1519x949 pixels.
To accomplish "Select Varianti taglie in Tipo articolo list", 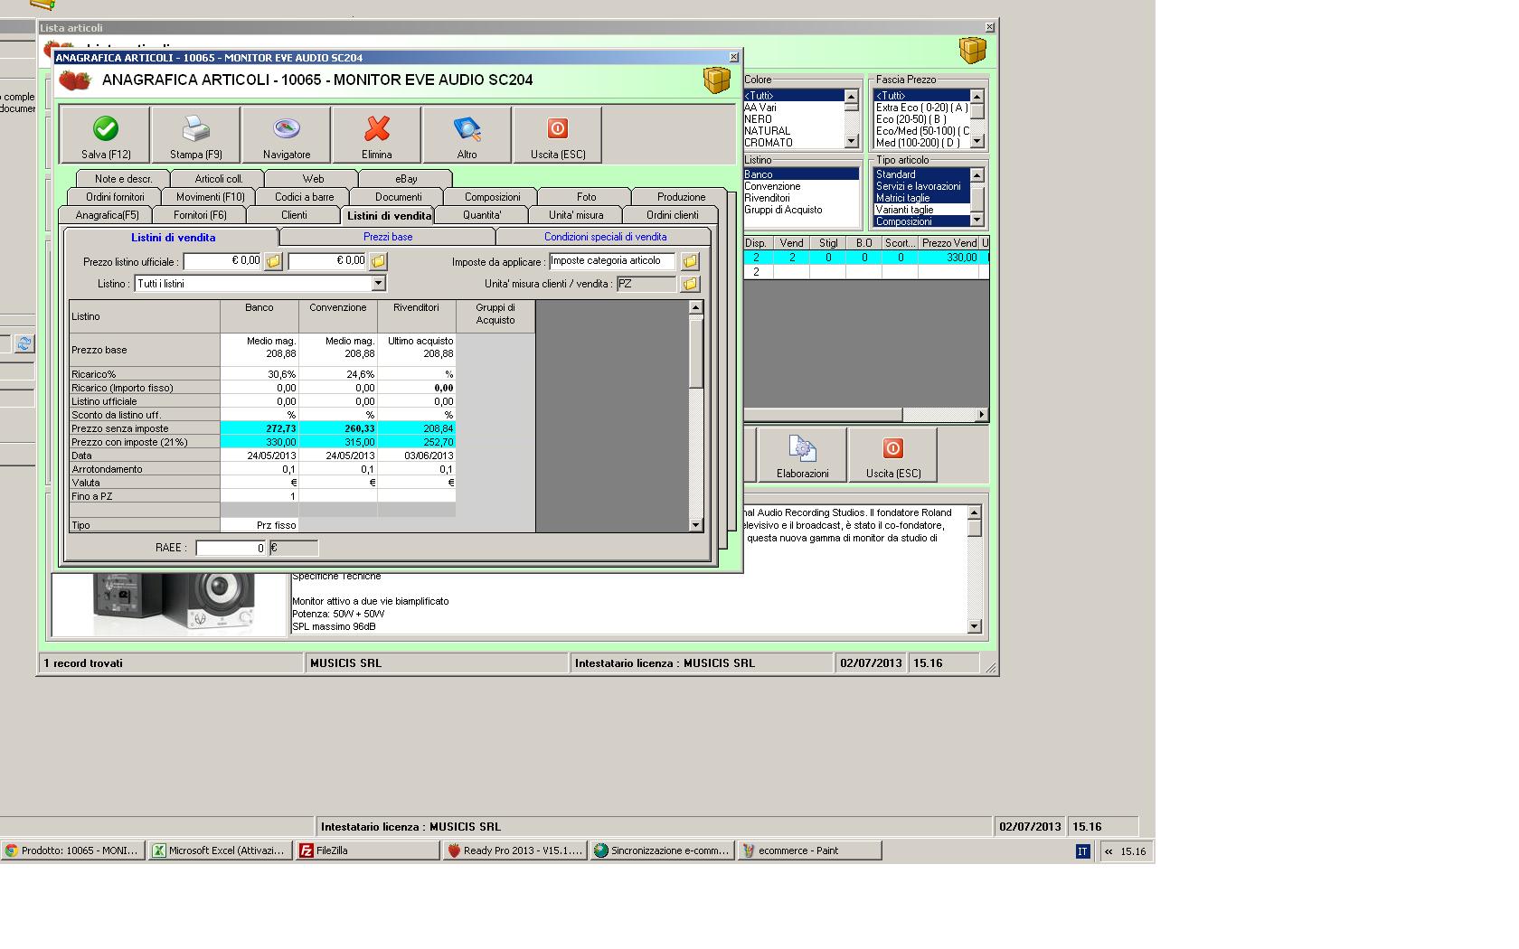I will (921, 210).
